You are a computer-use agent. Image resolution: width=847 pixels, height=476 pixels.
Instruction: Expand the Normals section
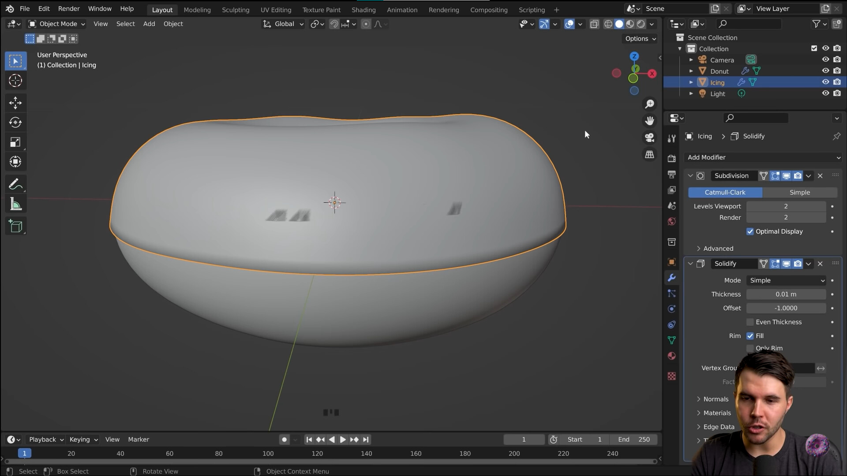click(x=712, y=399)
